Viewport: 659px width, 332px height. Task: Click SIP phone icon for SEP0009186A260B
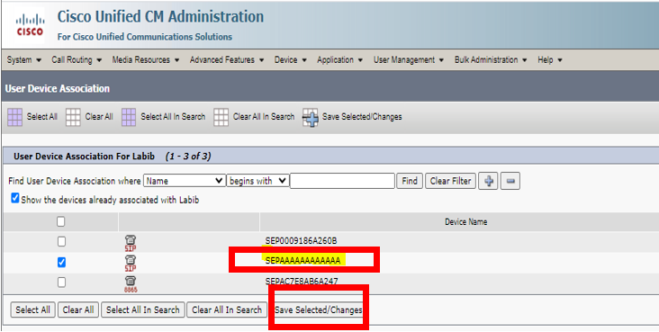pyautogui.click(x=131, y=243)
